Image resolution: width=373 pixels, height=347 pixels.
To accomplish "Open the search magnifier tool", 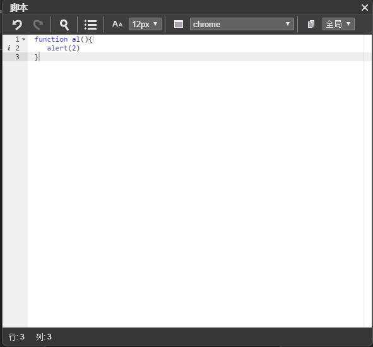I will click(64, 25).
